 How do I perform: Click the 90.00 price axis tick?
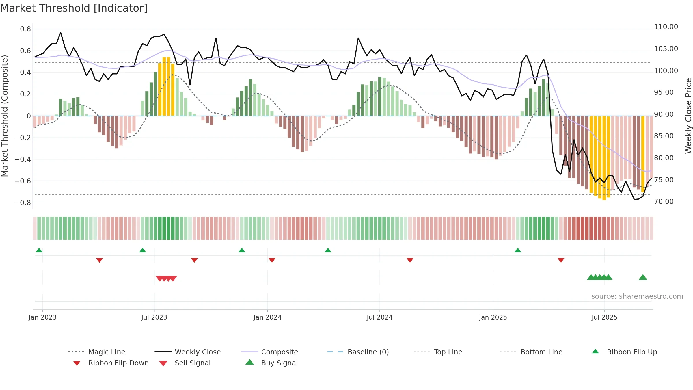(x=664, y=114)
